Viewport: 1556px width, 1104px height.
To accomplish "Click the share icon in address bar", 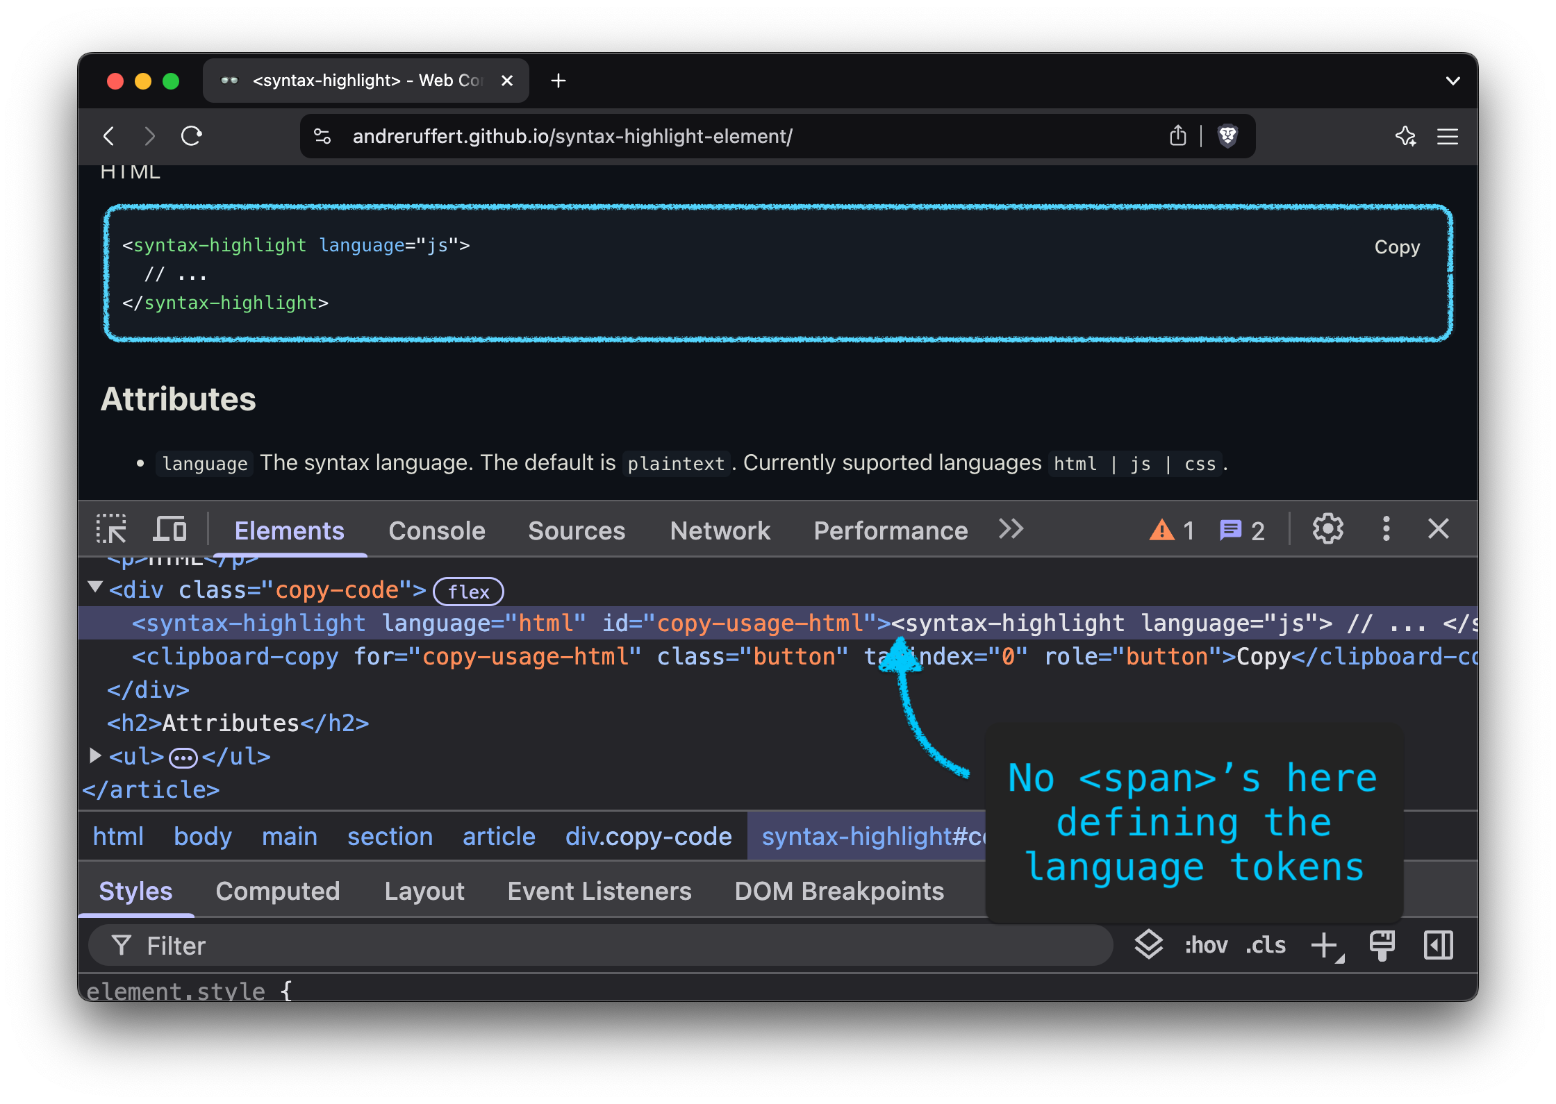I will click(1177, 136).
